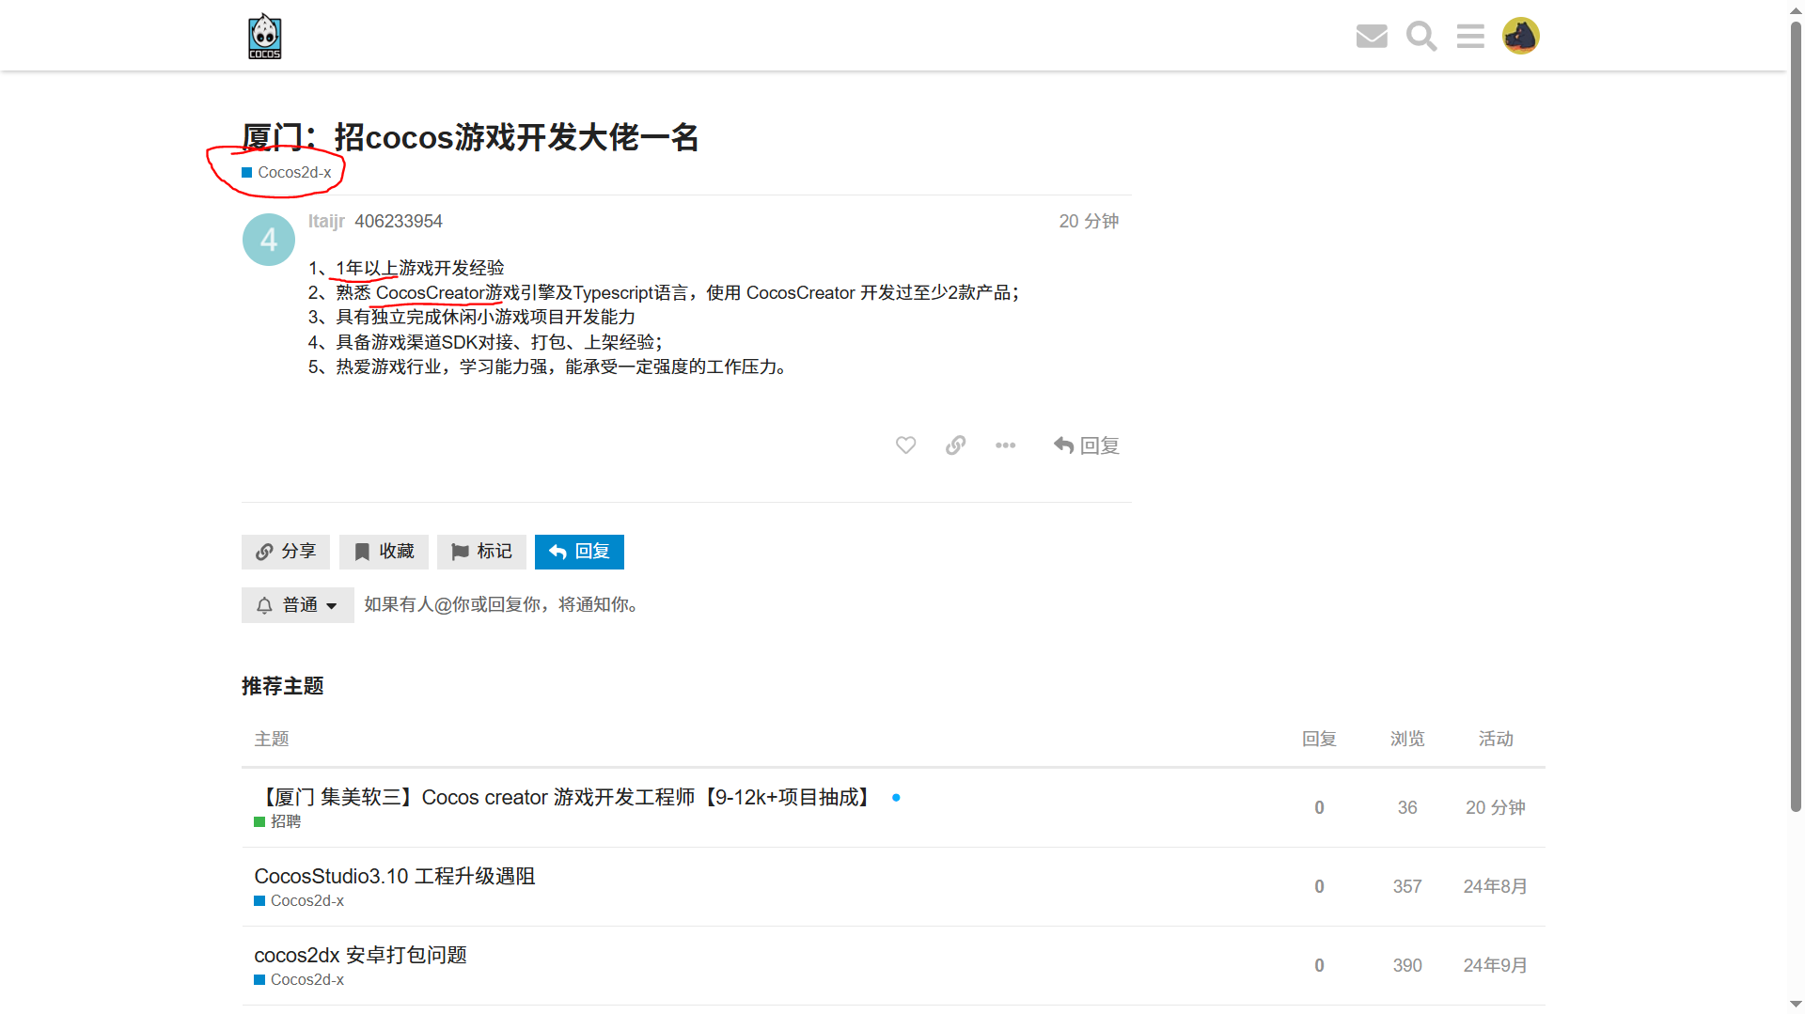
Task: Open the Cocos forum home logo
Action: pyautogui.click(x=264, y=36)
